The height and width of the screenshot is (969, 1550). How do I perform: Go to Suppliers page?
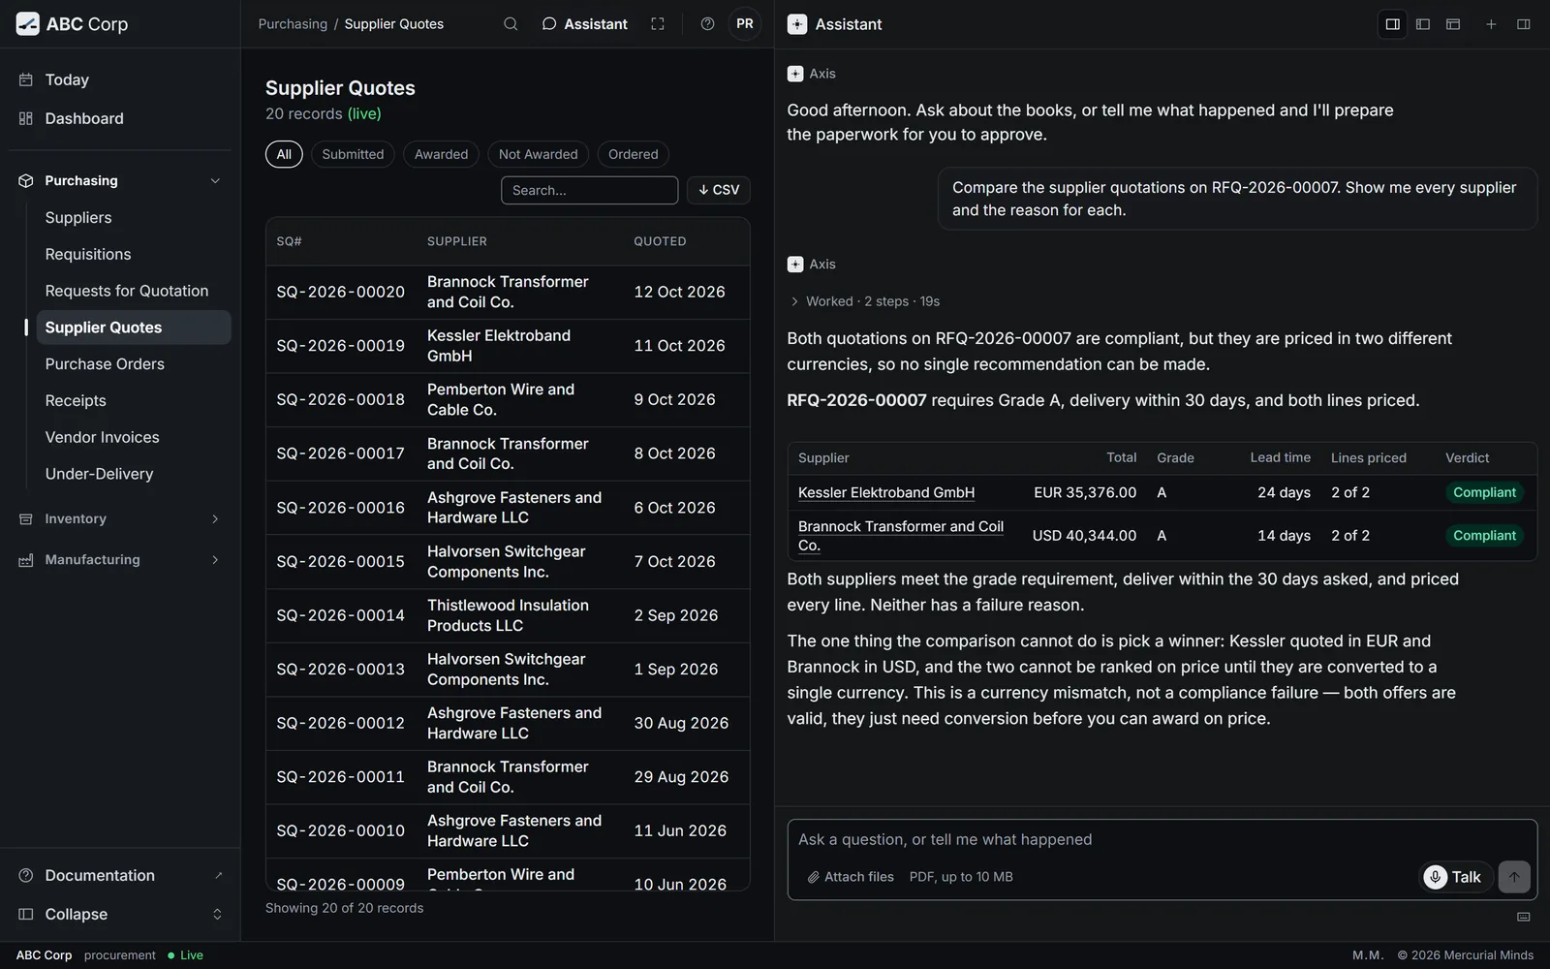coord(134,218)
